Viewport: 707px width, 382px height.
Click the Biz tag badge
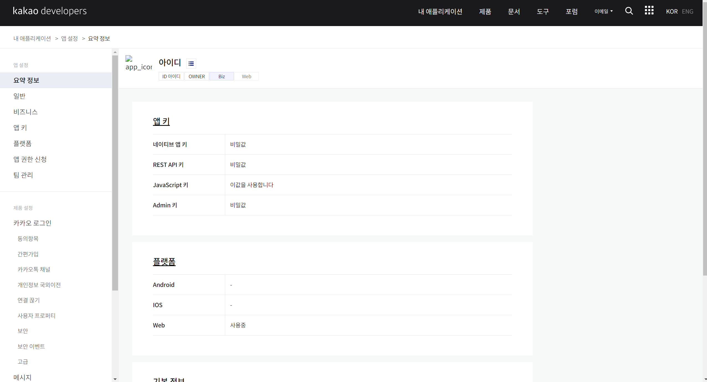point(221,76)
